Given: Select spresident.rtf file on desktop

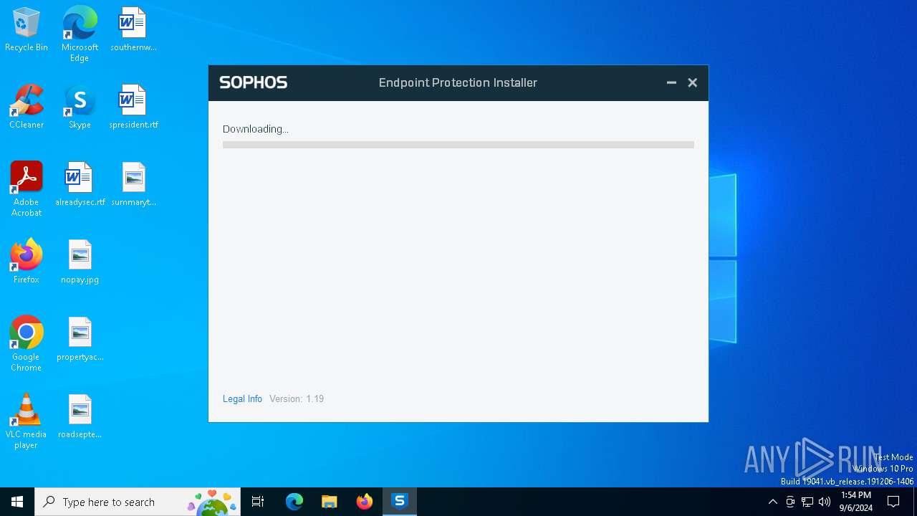Looking at the screenshot, I should click(x=133, y=107).
